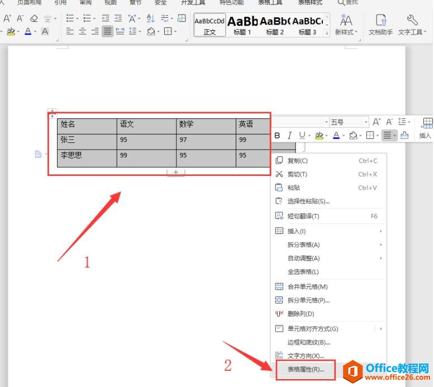
Task: Click the 插入 insert table icon in mini toolbar
Action: click(x=426, y=127)
